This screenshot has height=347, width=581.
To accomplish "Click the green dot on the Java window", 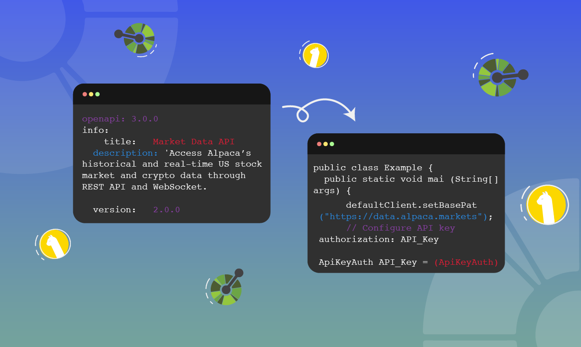I will [x=332, y=144].
